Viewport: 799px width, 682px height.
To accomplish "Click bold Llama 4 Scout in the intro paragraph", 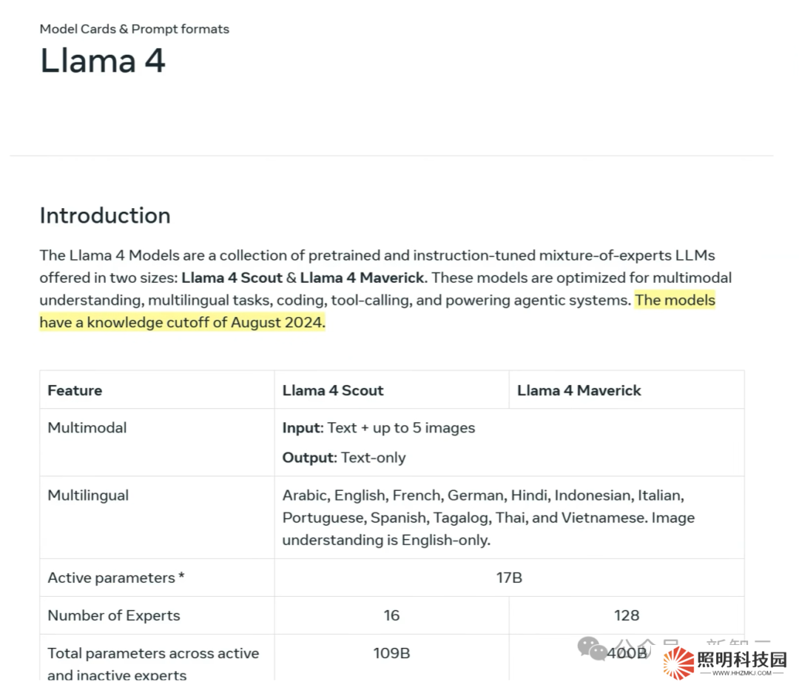I will pos(232,278).
